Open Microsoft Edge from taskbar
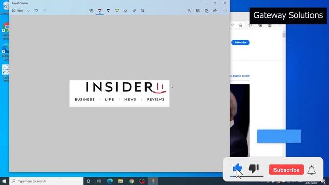The width and height of the screenshot is (329, 185). pyautogui.click(x=109, y=181)
